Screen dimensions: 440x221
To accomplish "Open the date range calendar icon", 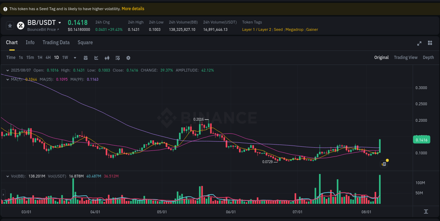I will (x=86, y=57).
